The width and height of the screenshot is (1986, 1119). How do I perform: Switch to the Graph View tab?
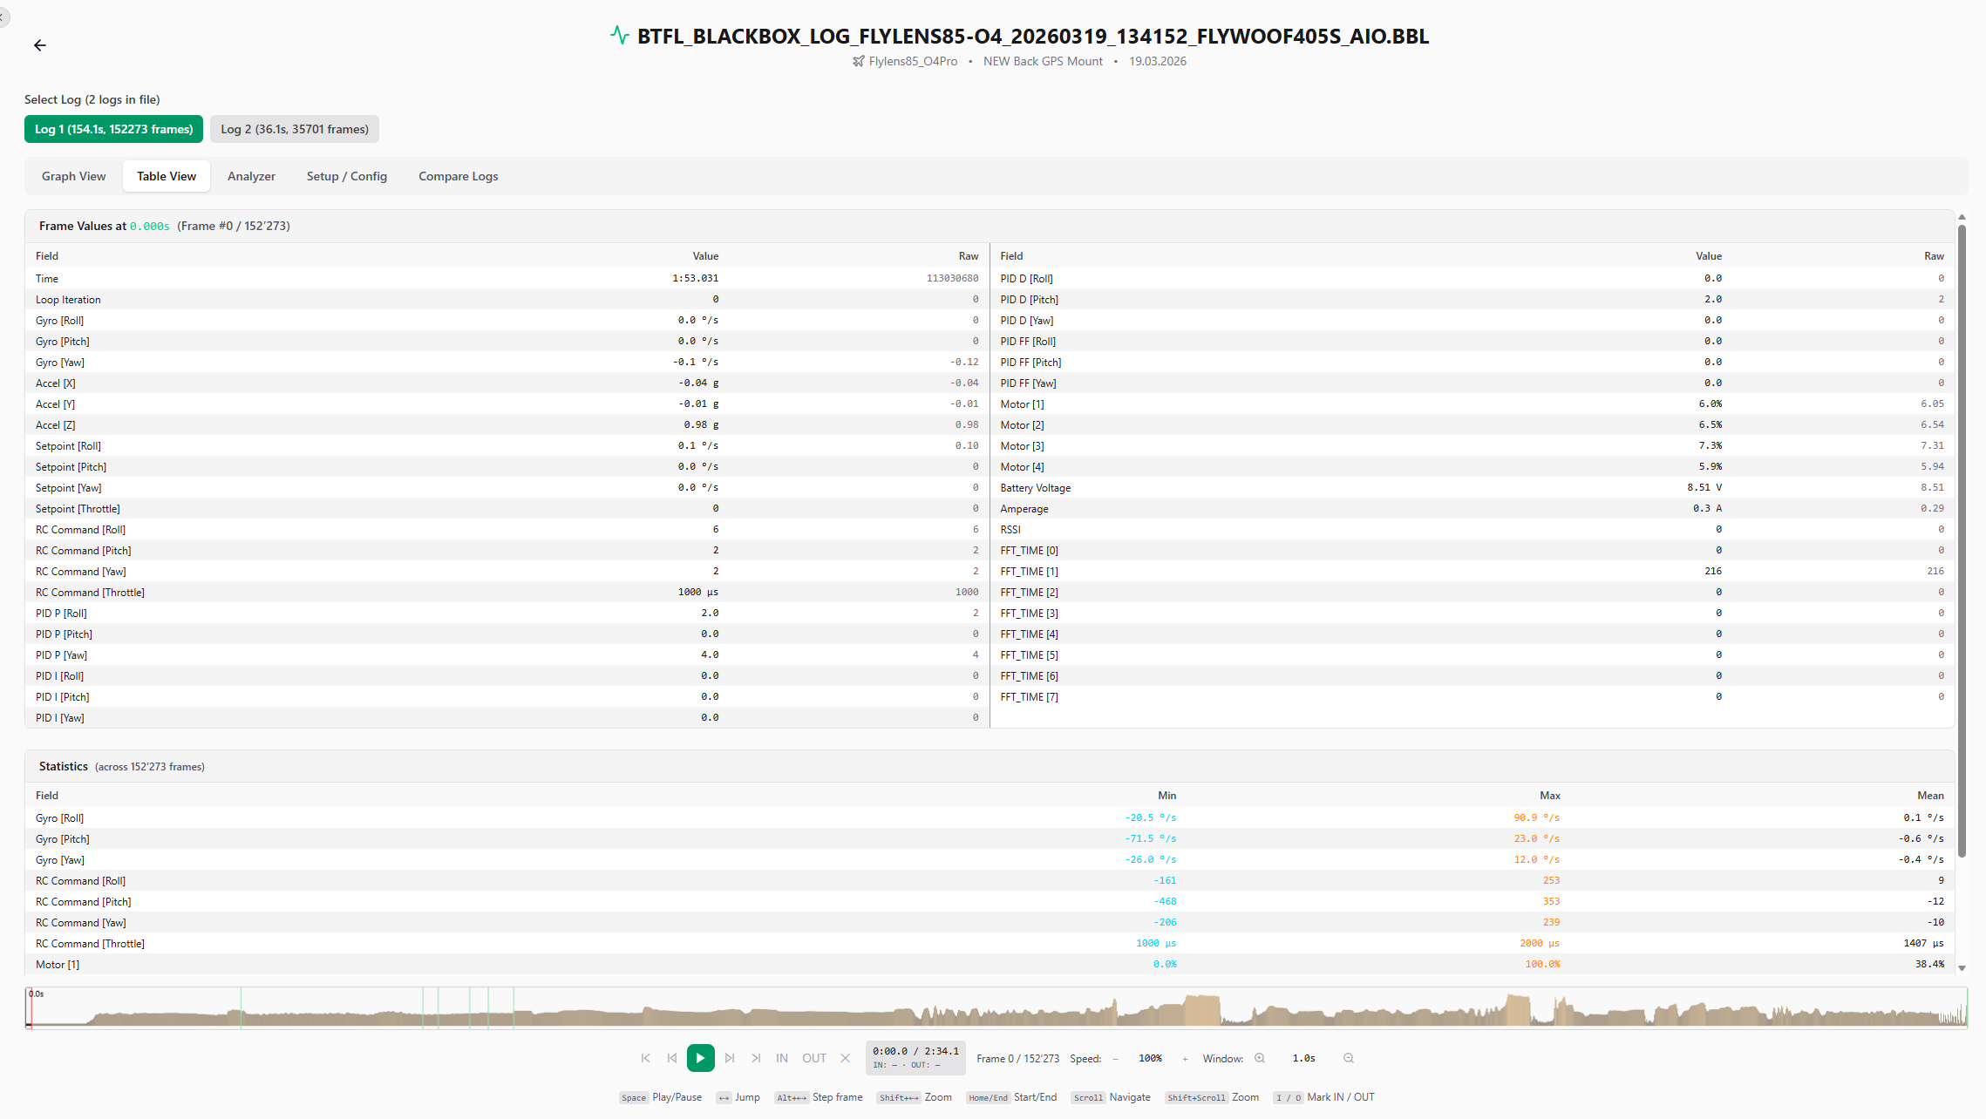(x=73, y=176)
